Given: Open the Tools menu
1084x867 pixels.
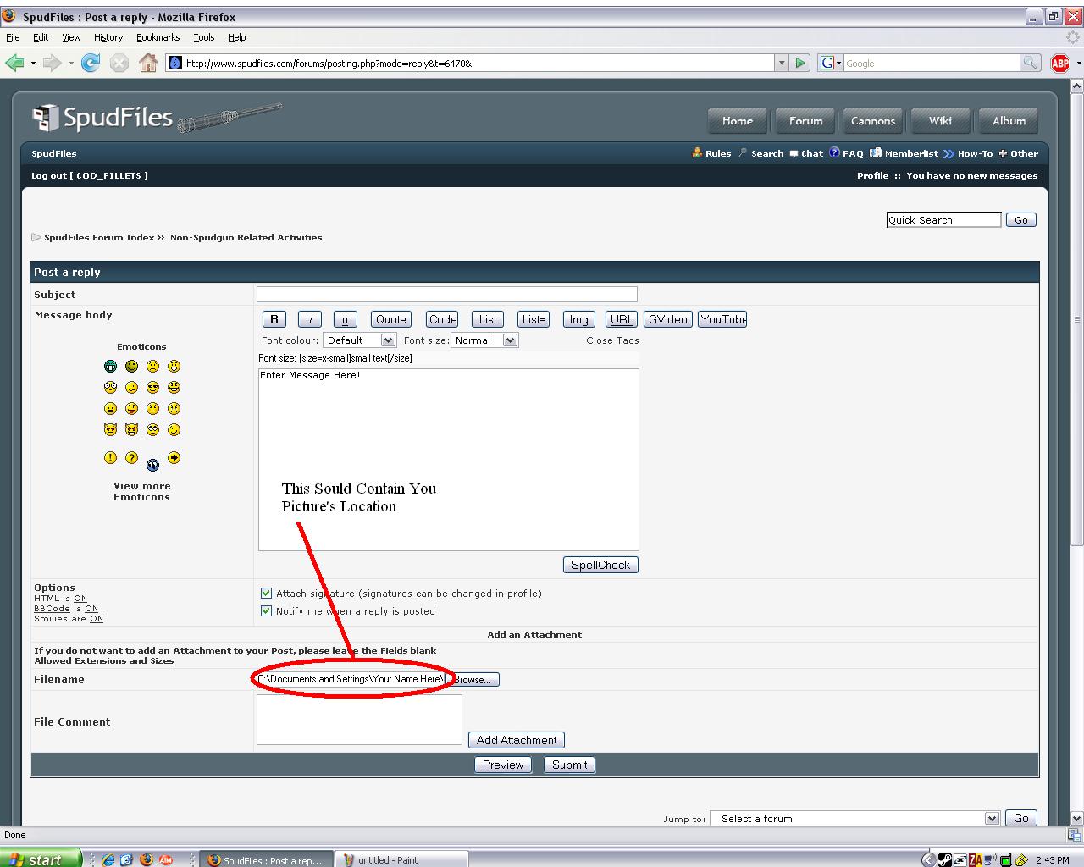Looking at the screenshot, I should (203, 37).
